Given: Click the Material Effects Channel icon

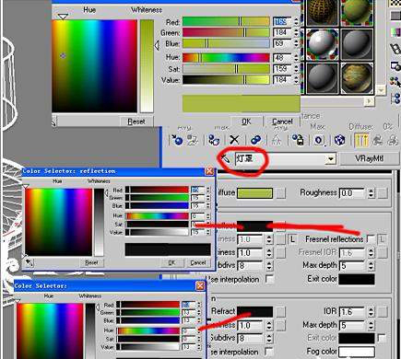Looking at the screenshot, I should [x=319, y=140].
